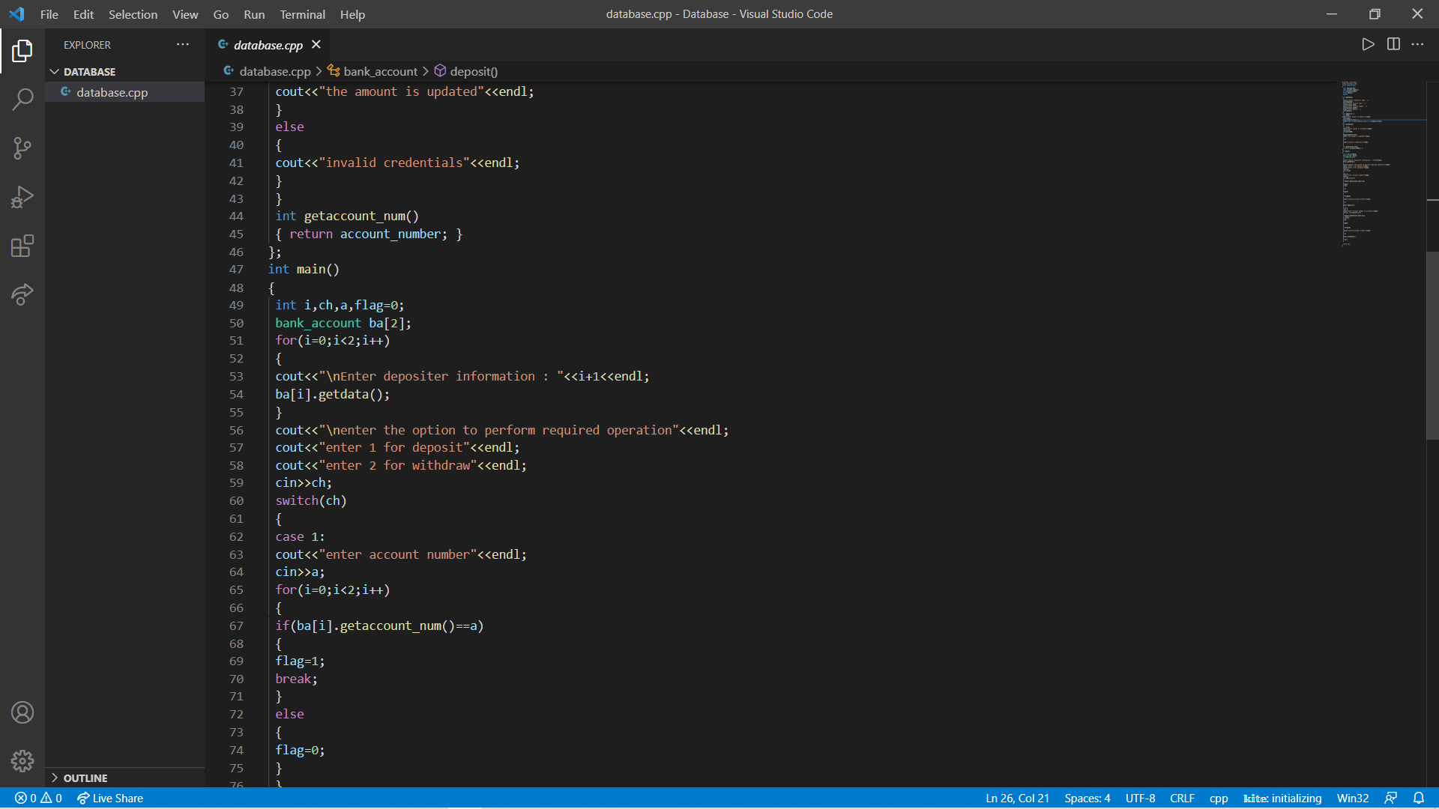Screen dimensions: 1439x809
Task: Open Explorer views and more actions menu
Action: tap(183, 45)
